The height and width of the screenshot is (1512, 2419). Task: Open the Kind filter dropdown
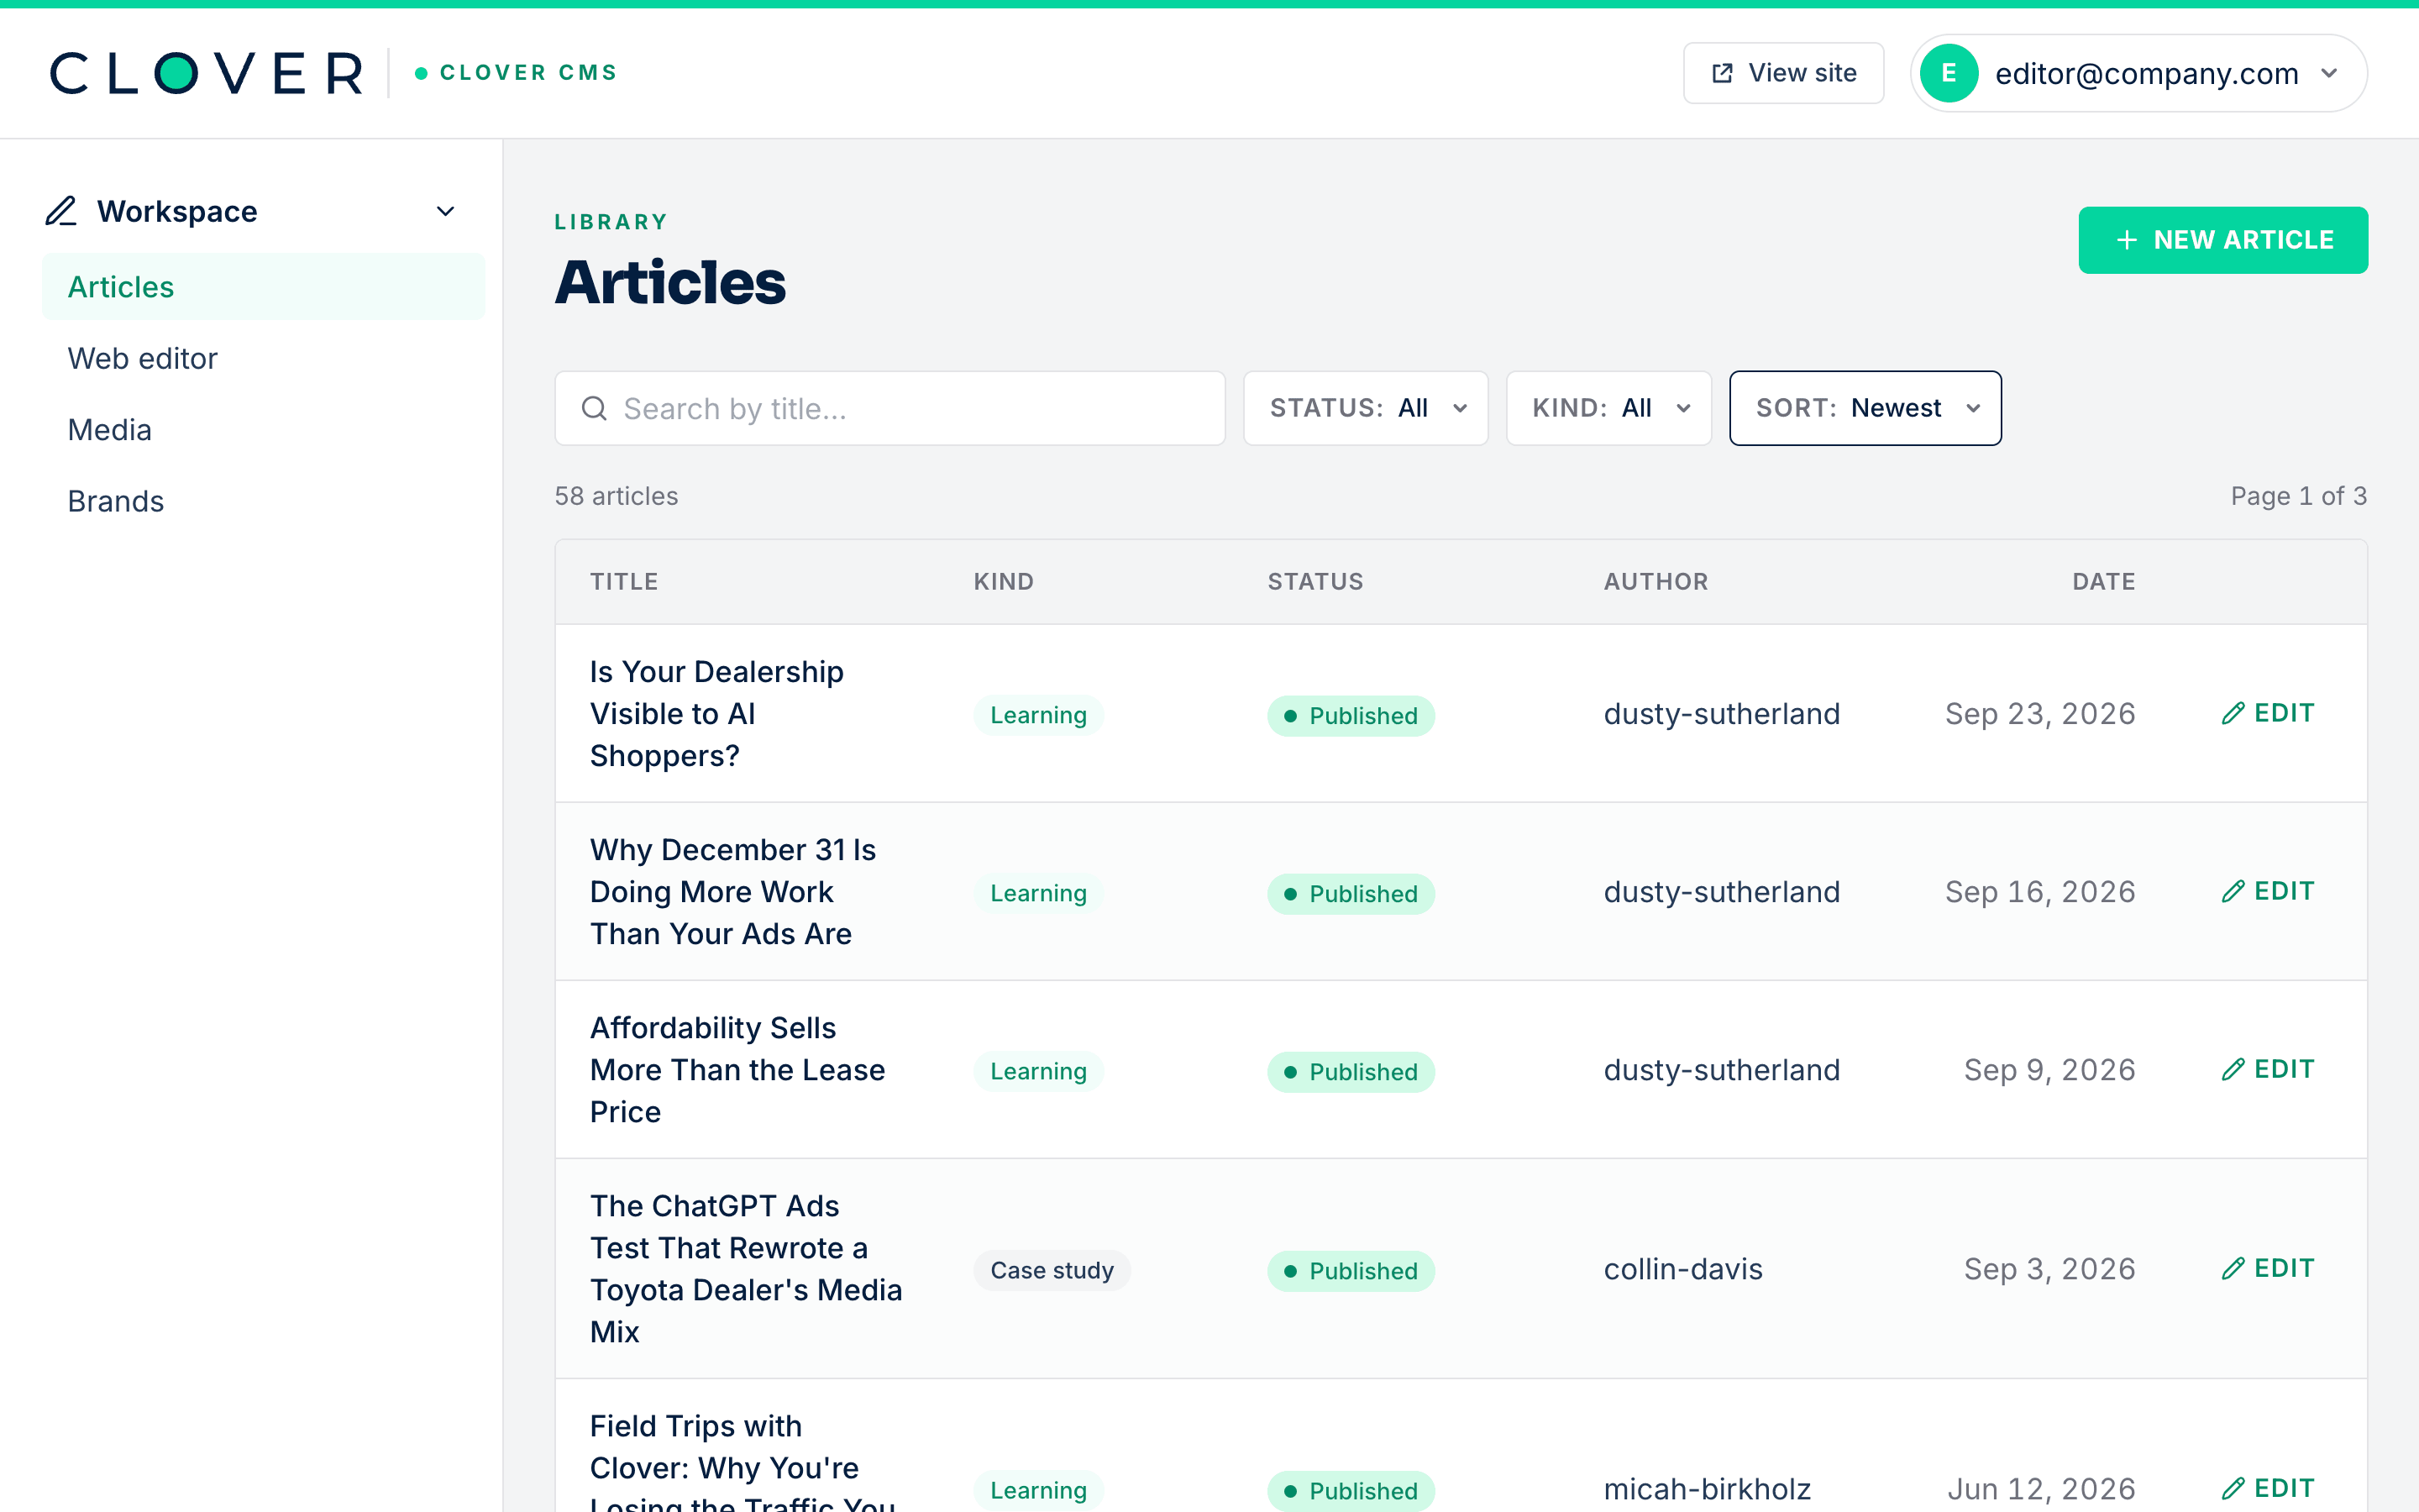[x=1608, y=408]
